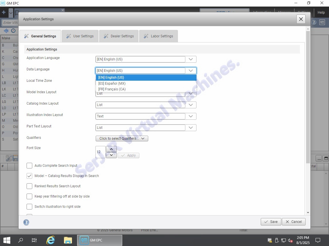Click the scroll-down arrow in settings dialog
Viewport: 329px width, 246px height.
[x=308, y=213]
